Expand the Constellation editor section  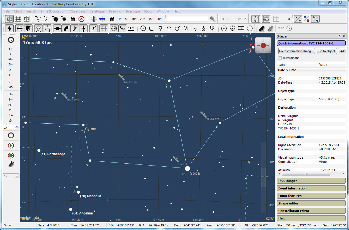pos(311,211)
